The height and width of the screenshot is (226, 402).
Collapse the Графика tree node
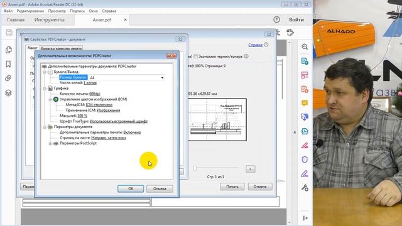(45, 89)
